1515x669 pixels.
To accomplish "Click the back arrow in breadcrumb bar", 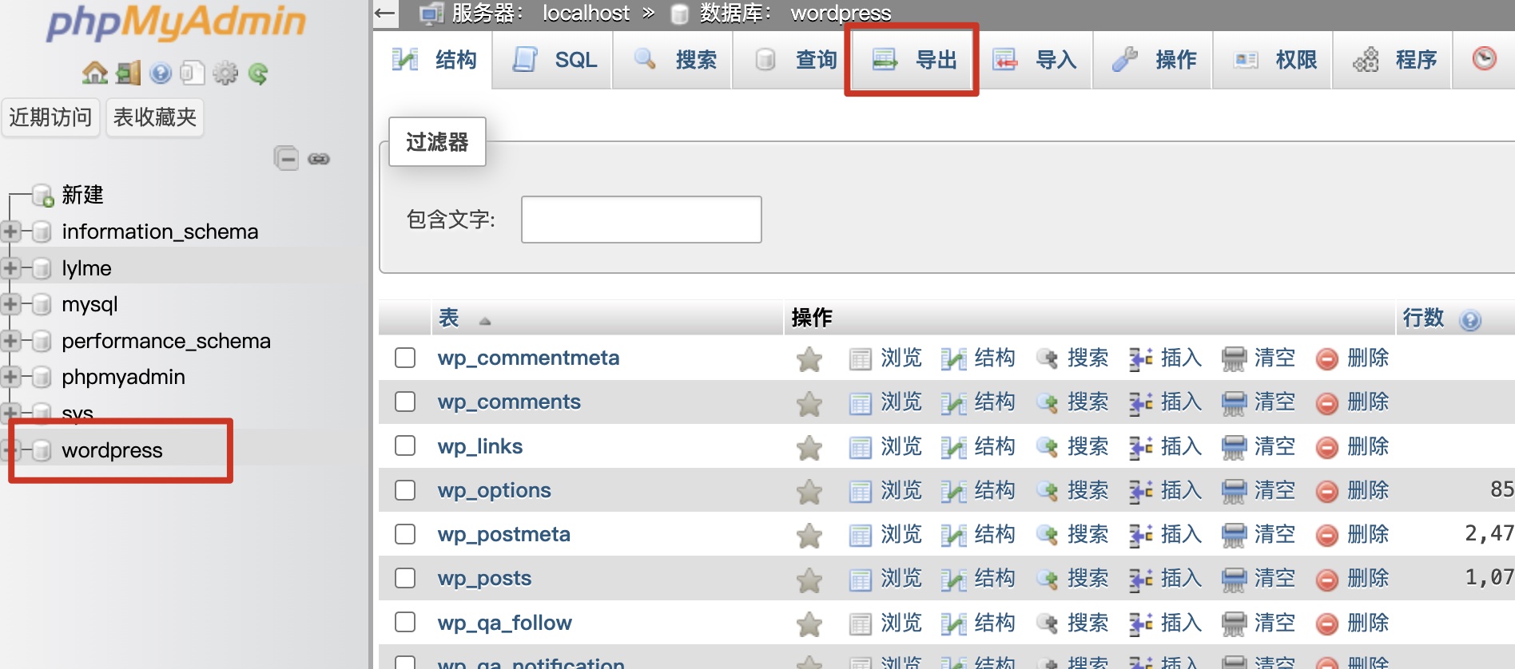I will pyautogui.click(x=385, y=13).
